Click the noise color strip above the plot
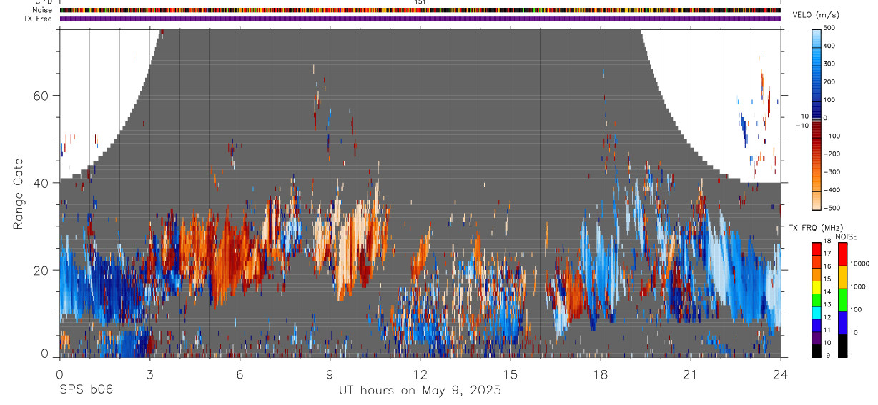Viewport: 878px width, 405px height. pyautogui.click(x=420, y=11)
